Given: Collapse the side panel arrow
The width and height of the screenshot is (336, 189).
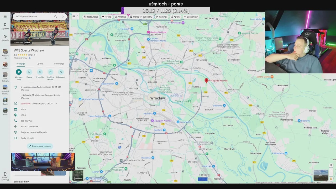Looking at the screenshot, I should click(x=71, y=98).
